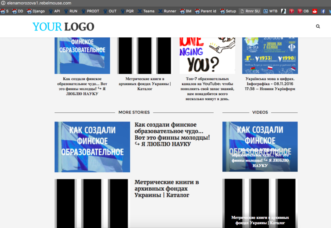Open the Топ-7 образовательных каналов YouTube article link
331x228 pixels.
207,88
